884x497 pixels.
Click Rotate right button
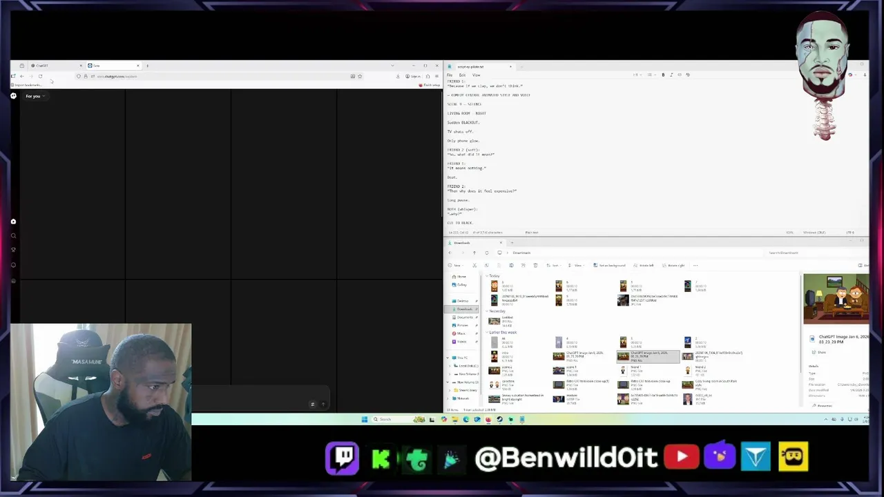pyautogui.click(x=672, y=266)
